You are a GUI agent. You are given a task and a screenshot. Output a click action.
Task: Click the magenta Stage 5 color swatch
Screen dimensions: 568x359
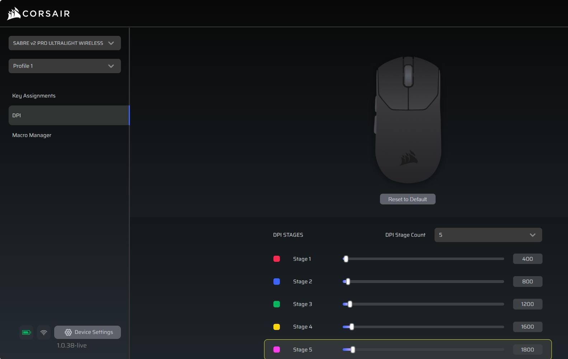click(x=277, y=350)
